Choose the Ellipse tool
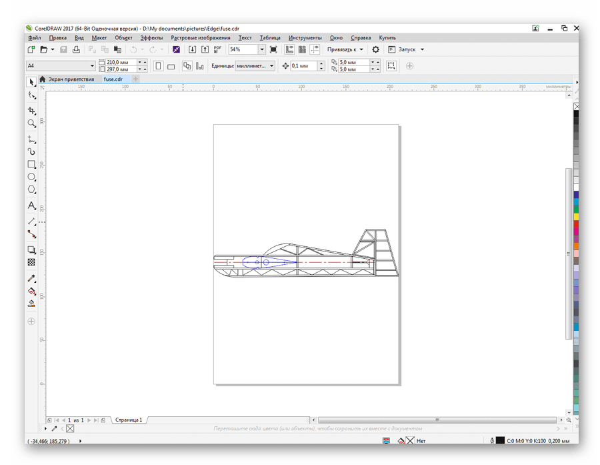The height and width of the screenshot is (465, 600). coord(31,177)
